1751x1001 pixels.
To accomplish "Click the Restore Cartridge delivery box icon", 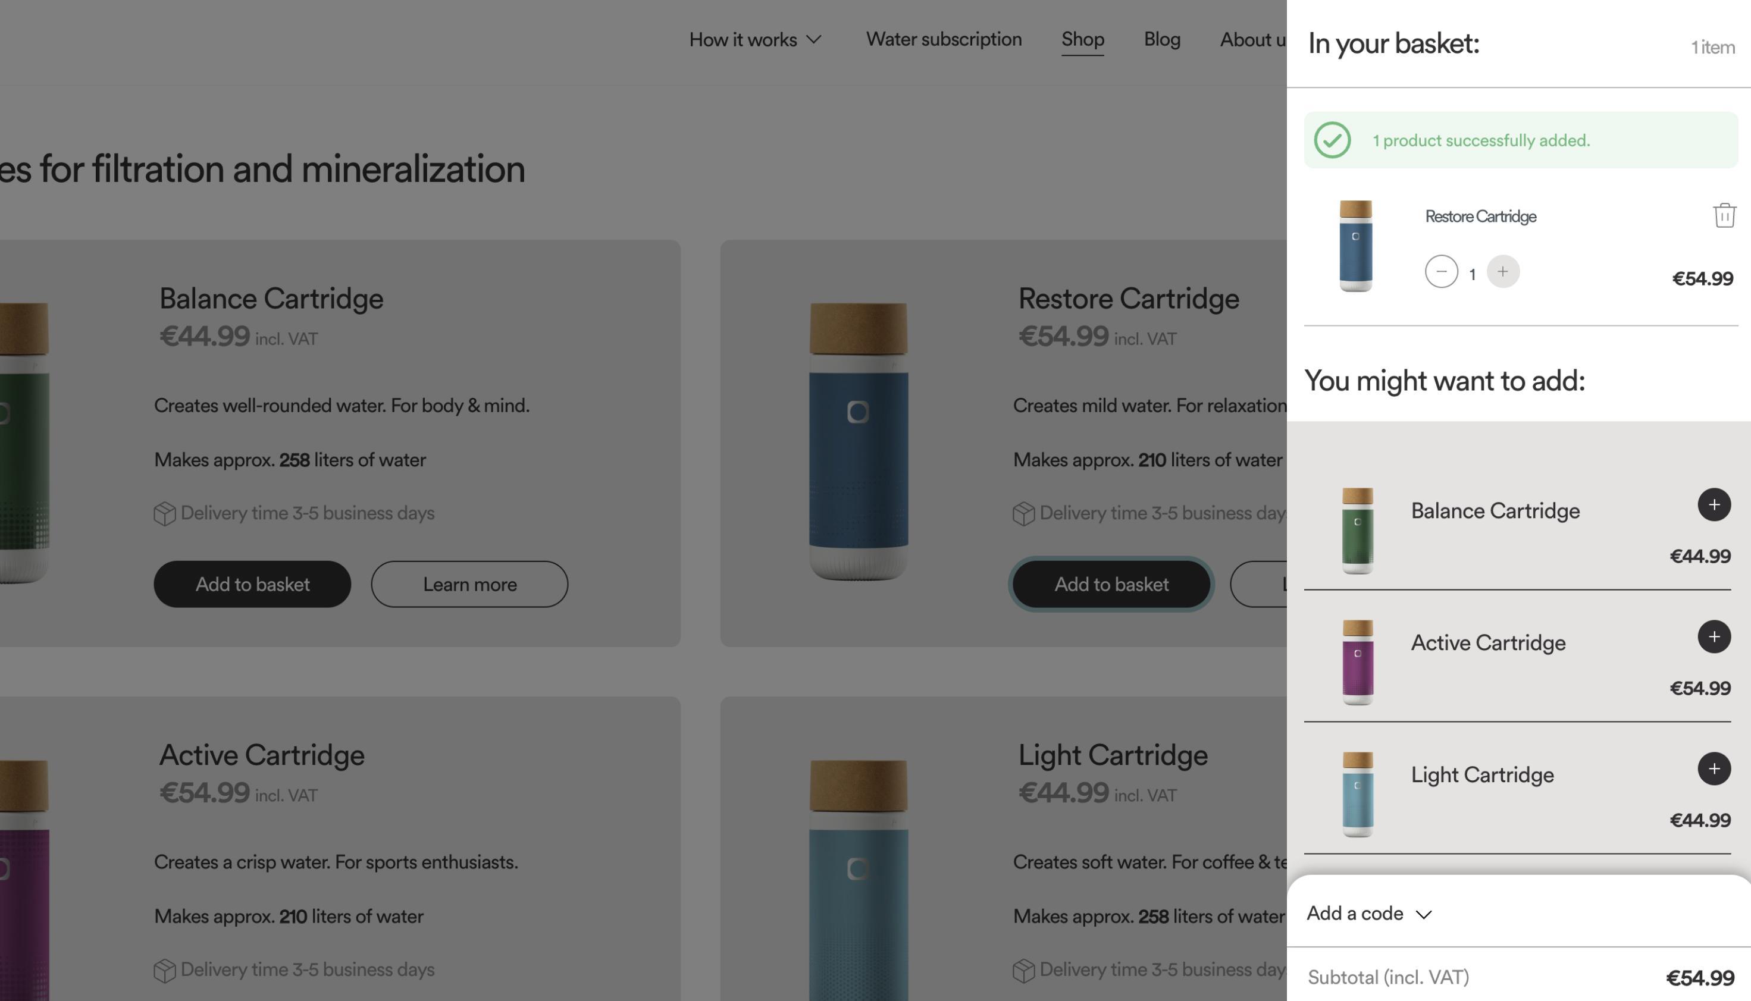I will tap(1023, 513).
